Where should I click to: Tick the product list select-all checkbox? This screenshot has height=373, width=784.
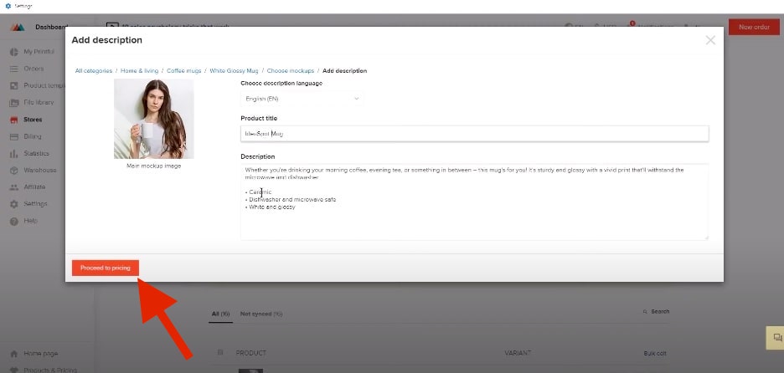[220, 353]
